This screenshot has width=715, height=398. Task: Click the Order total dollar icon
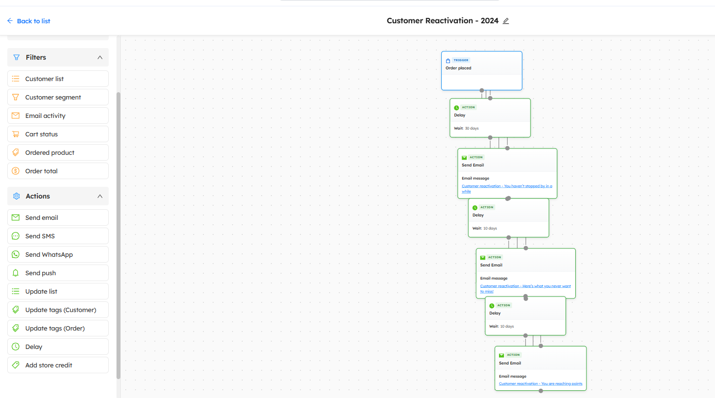point(16,171)
